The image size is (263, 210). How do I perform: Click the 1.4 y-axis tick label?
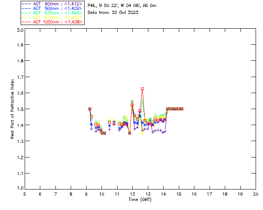(20, 125)
